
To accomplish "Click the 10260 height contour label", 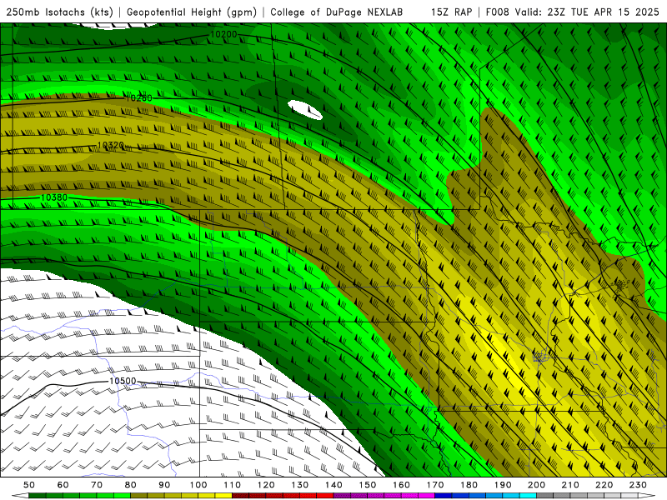I will click(x=139, y=97).
